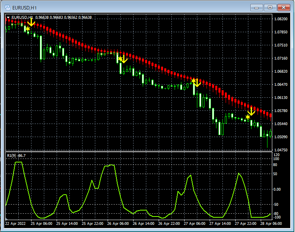The height and width of the screenshot is (232, 295).
Task: Select the yellow down arrow near 27 Apr 06:00
Action: tap(197, 83)
